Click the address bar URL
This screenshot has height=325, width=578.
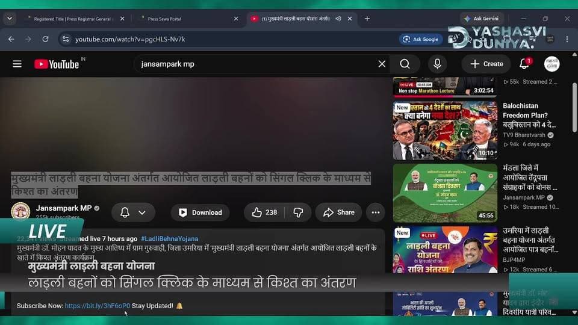pos(130,39)
